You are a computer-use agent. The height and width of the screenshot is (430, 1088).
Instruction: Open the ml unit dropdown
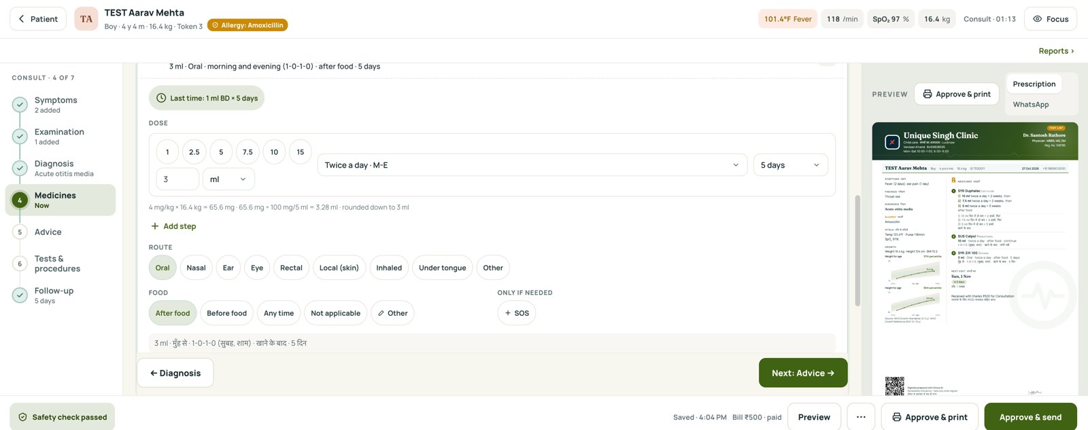[x=229, y=179]
